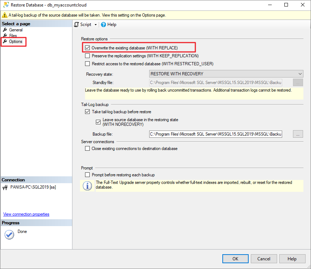Click the tail-log Backup file path field
Screen dimensions: 311x269
[x=216, y=134]
